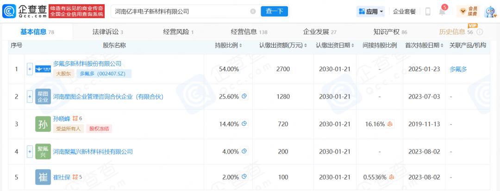Click the 聚氟兴 logo tile
Viewport: 500px width, 191px height.
(43, 152)
